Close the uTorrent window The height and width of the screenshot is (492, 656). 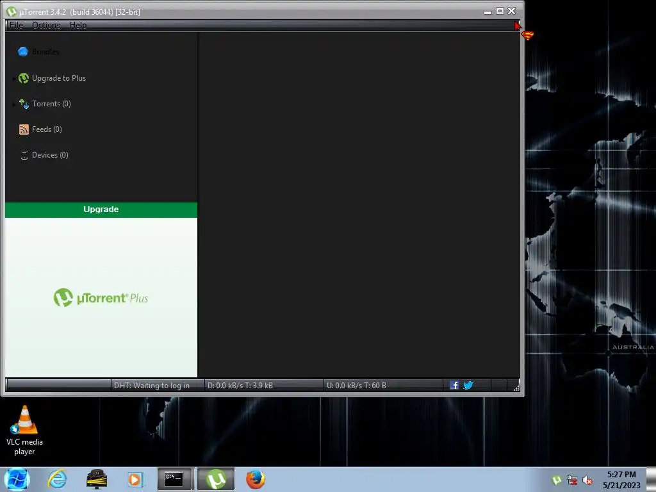click(x=512, y=11)
